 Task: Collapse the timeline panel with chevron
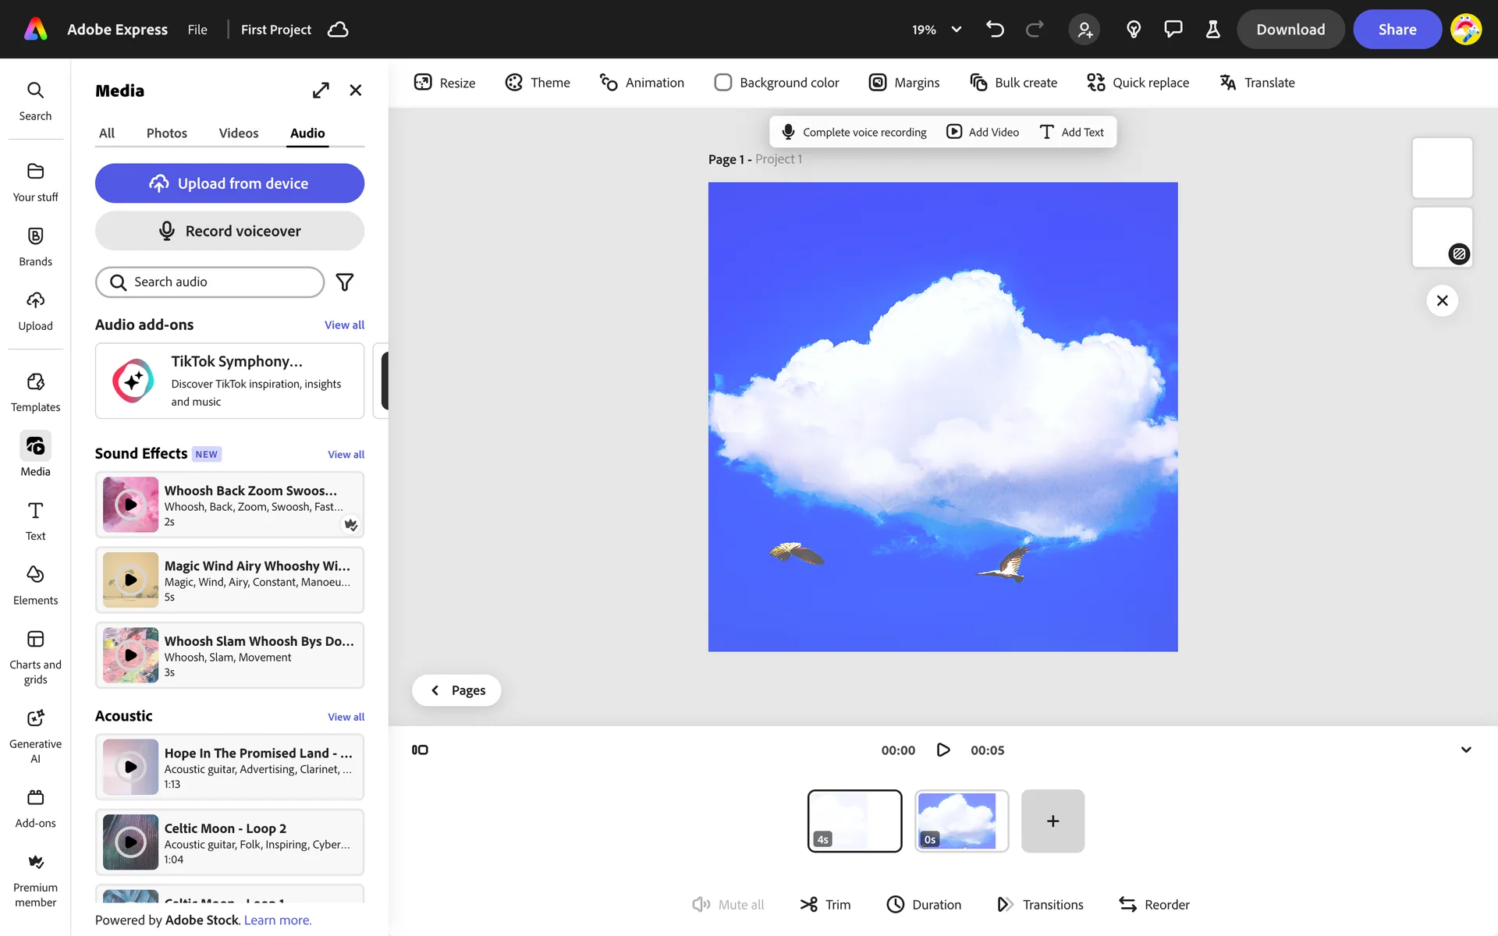1465,750
